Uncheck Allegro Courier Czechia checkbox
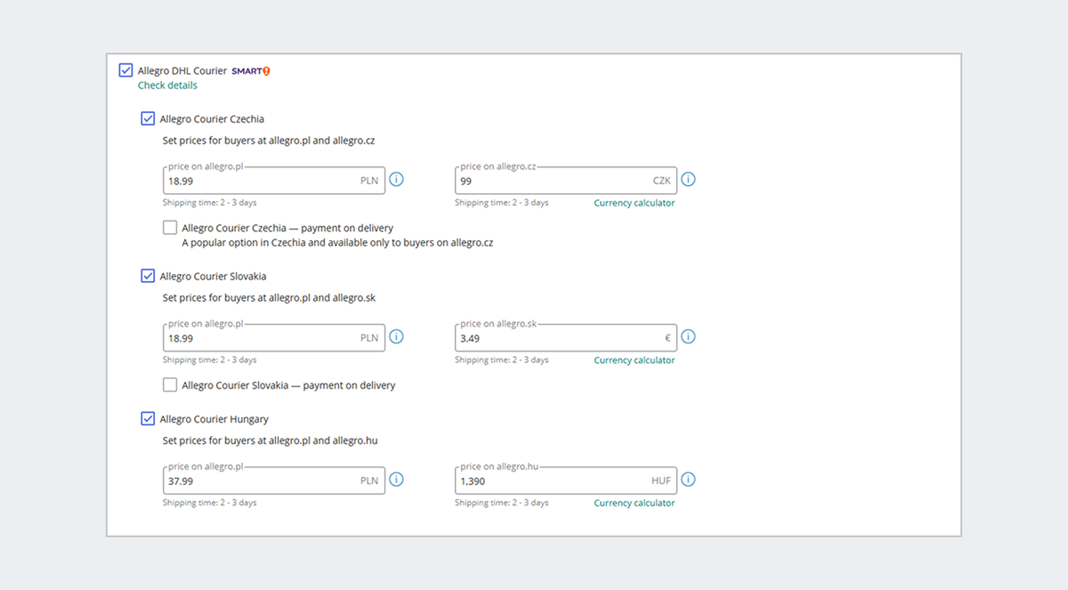1068x590 pixels. point(148,118)
